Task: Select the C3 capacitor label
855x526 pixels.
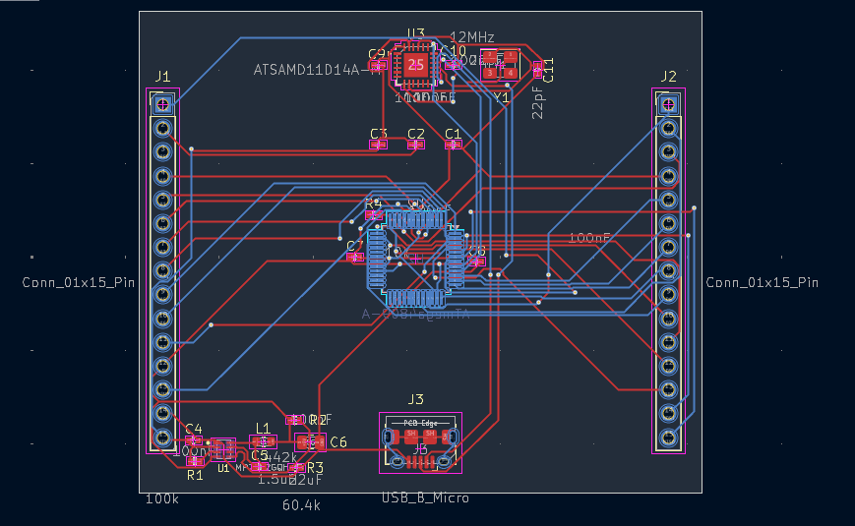Action: pyautogui.click(x=379, y=134)
